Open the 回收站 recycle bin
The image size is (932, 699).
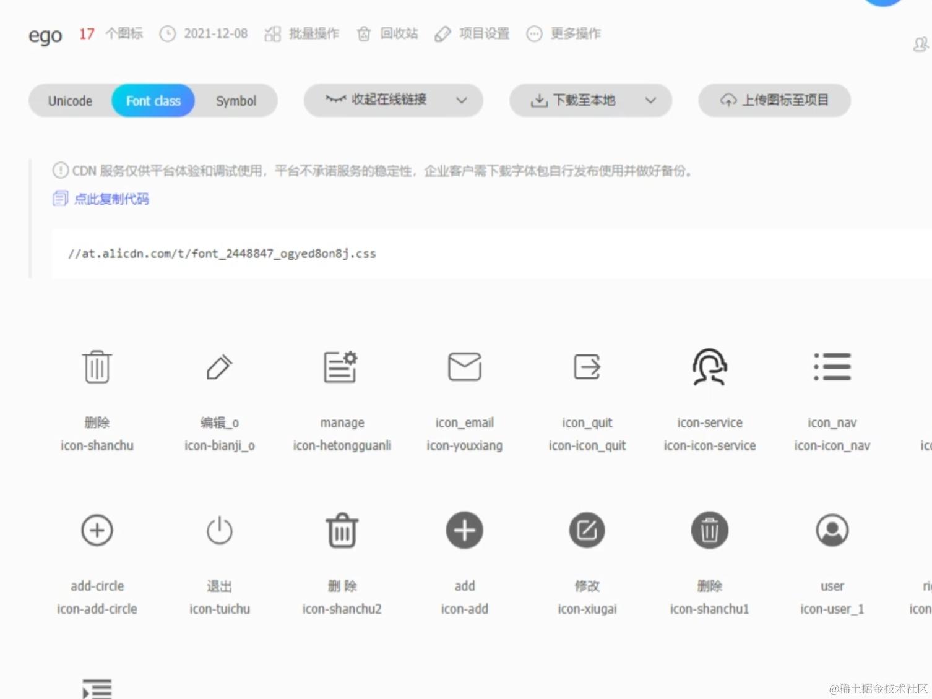tap(399, 33)
